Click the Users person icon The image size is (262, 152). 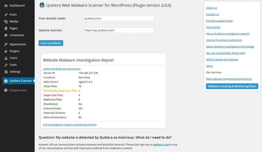click(6, 58)
